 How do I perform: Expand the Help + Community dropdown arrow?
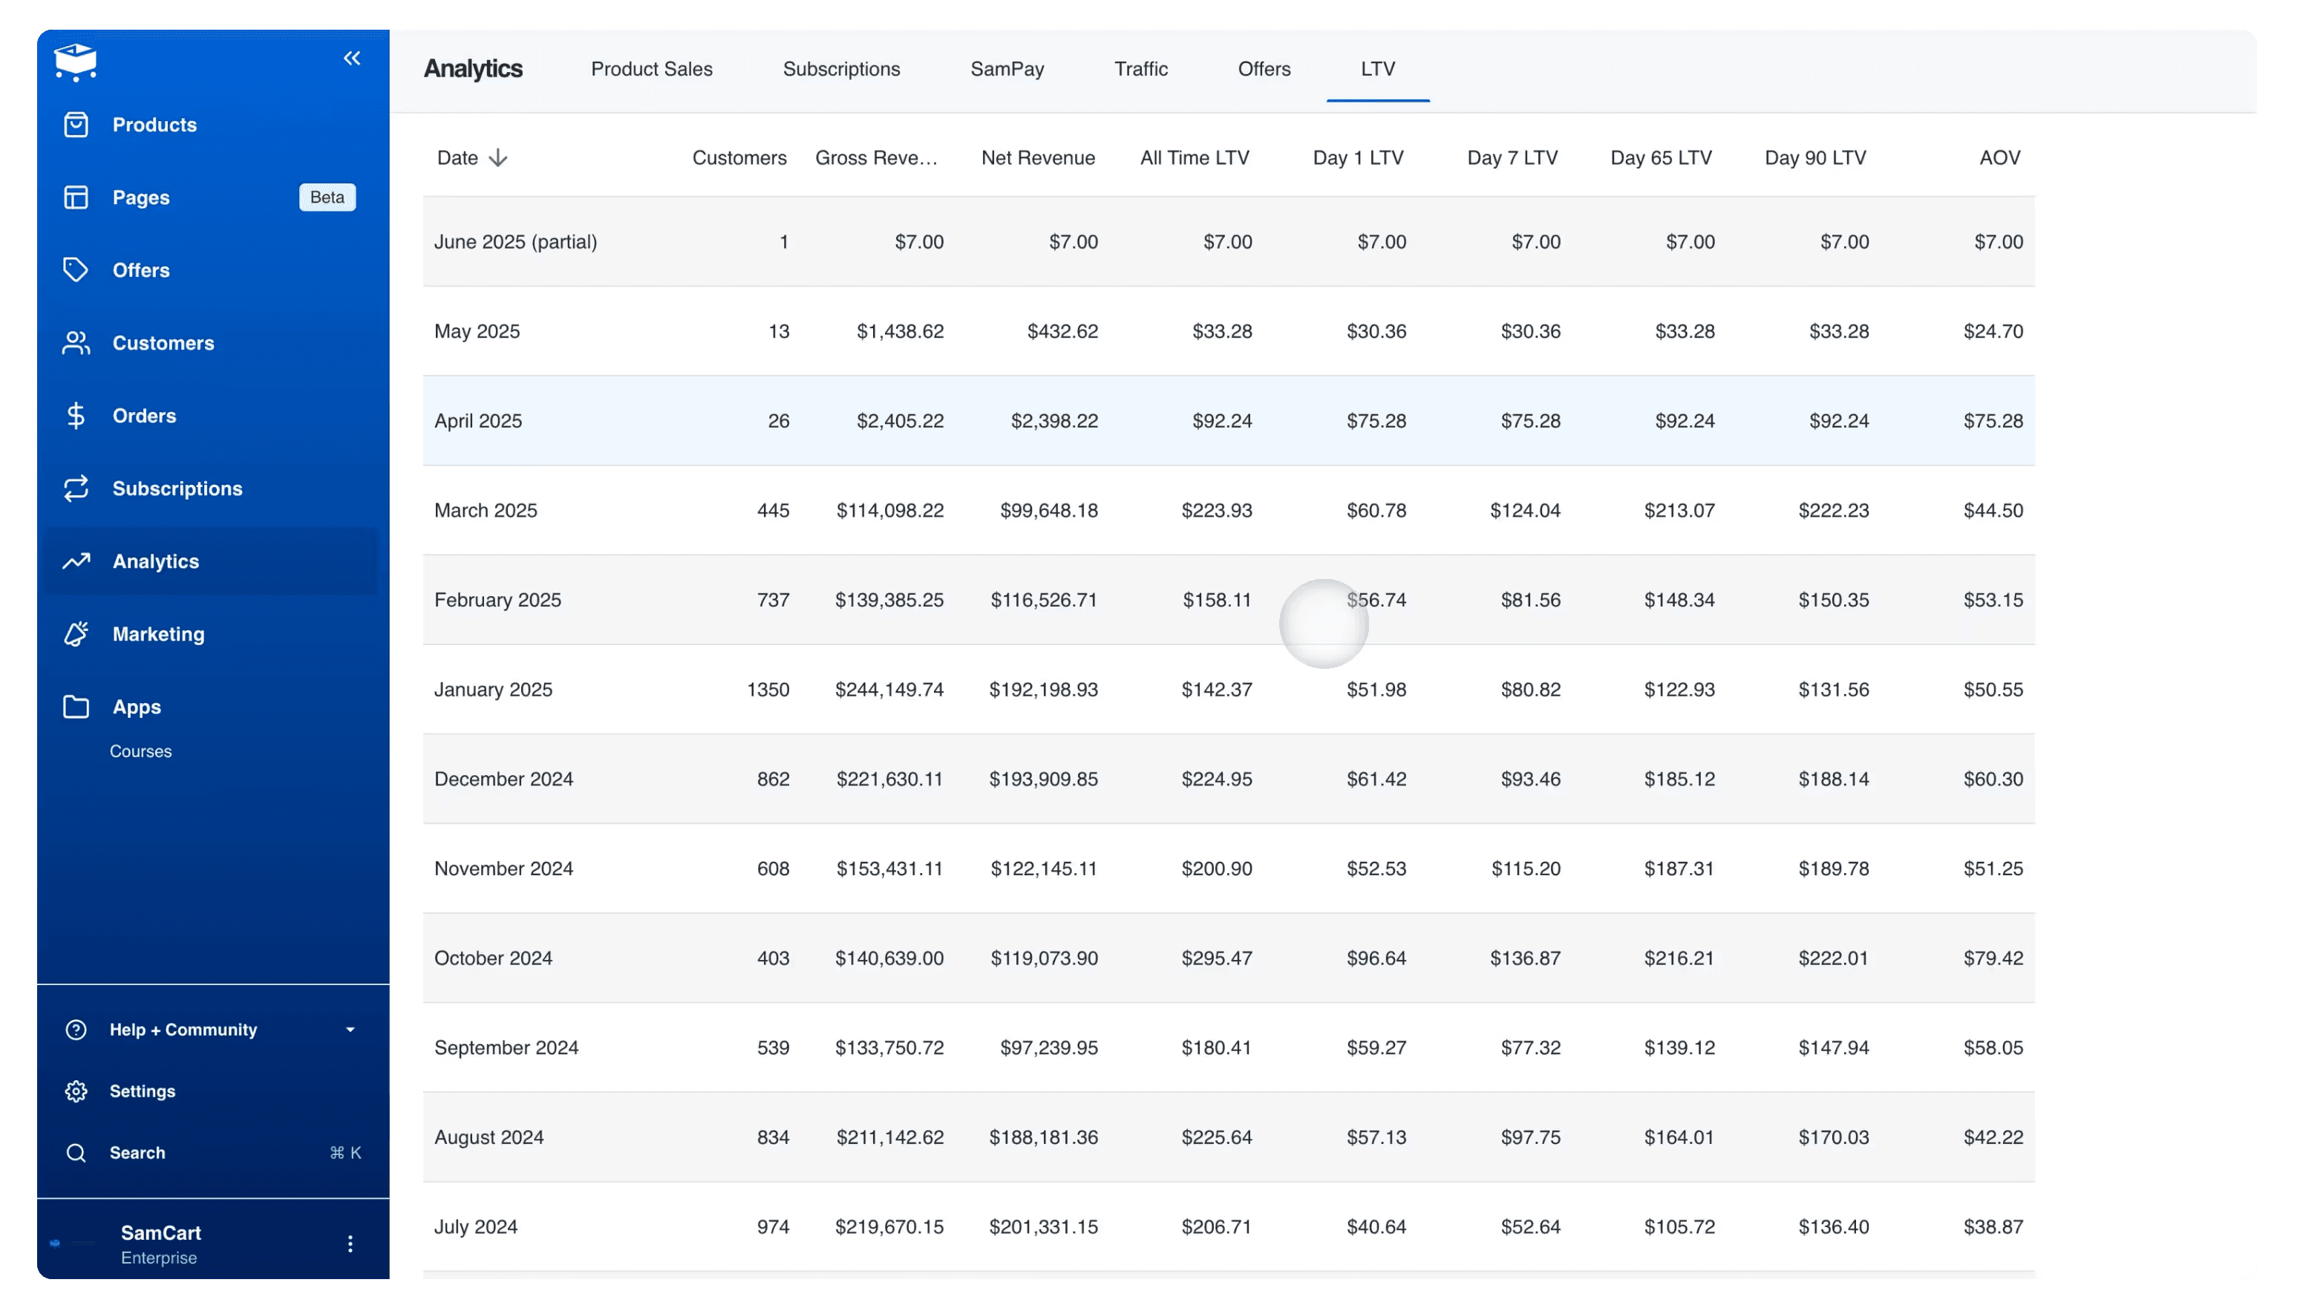pos(350,1030)
